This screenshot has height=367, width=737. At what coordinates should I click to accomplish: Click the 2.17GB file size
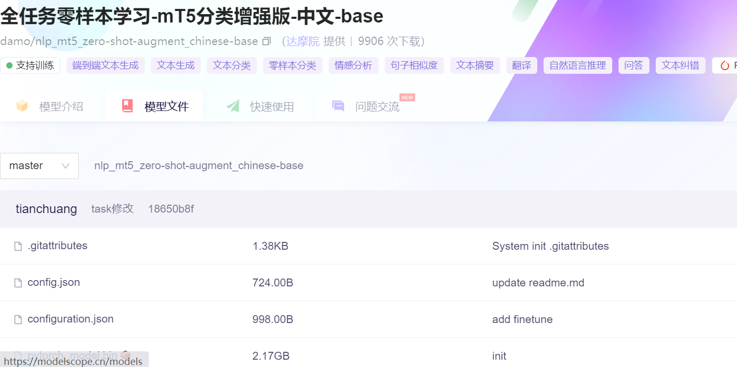point(271,356)
